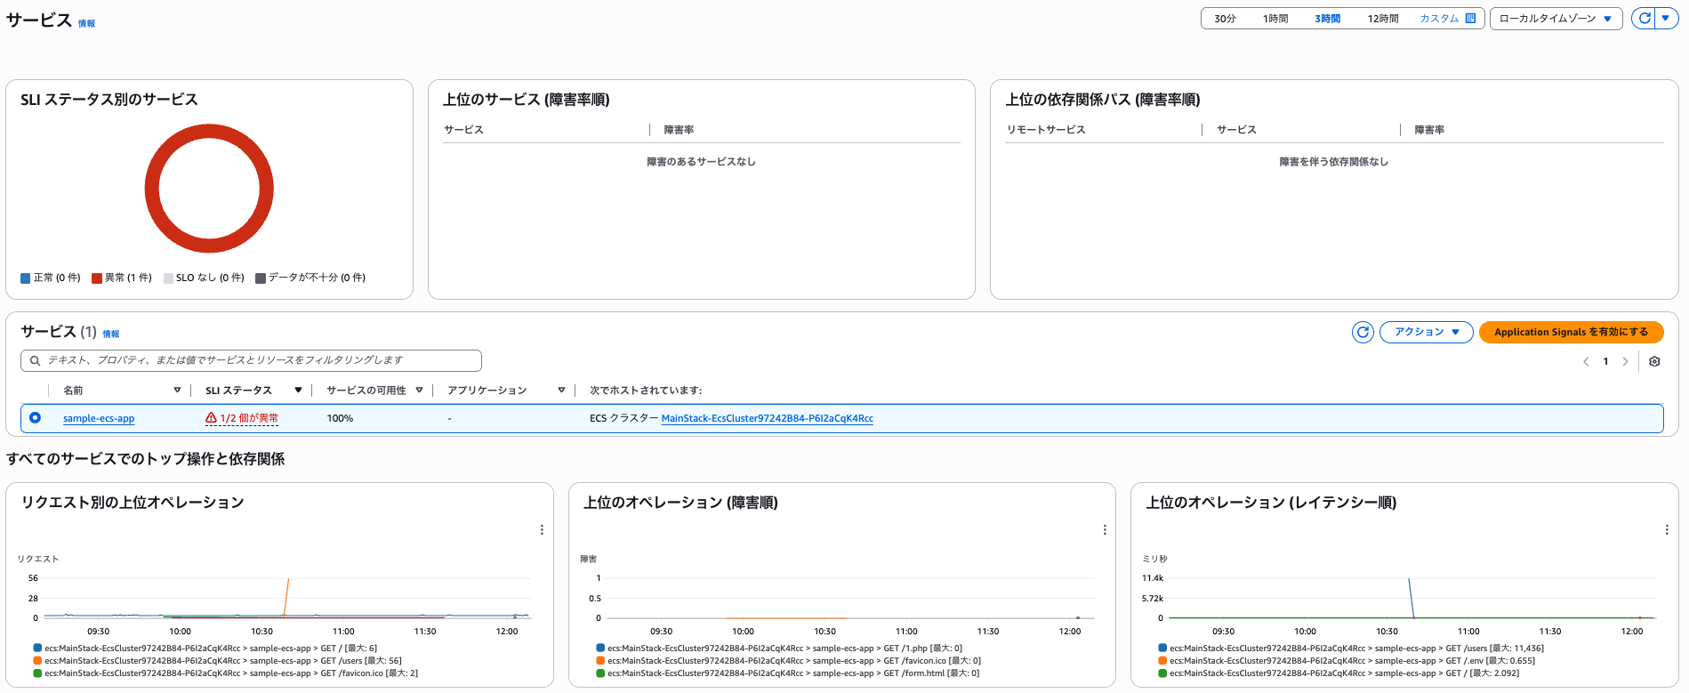The image size is (1689, 693).
Task: Toggle GET /users [最大: 56] legend series
Action: (217, 661)
